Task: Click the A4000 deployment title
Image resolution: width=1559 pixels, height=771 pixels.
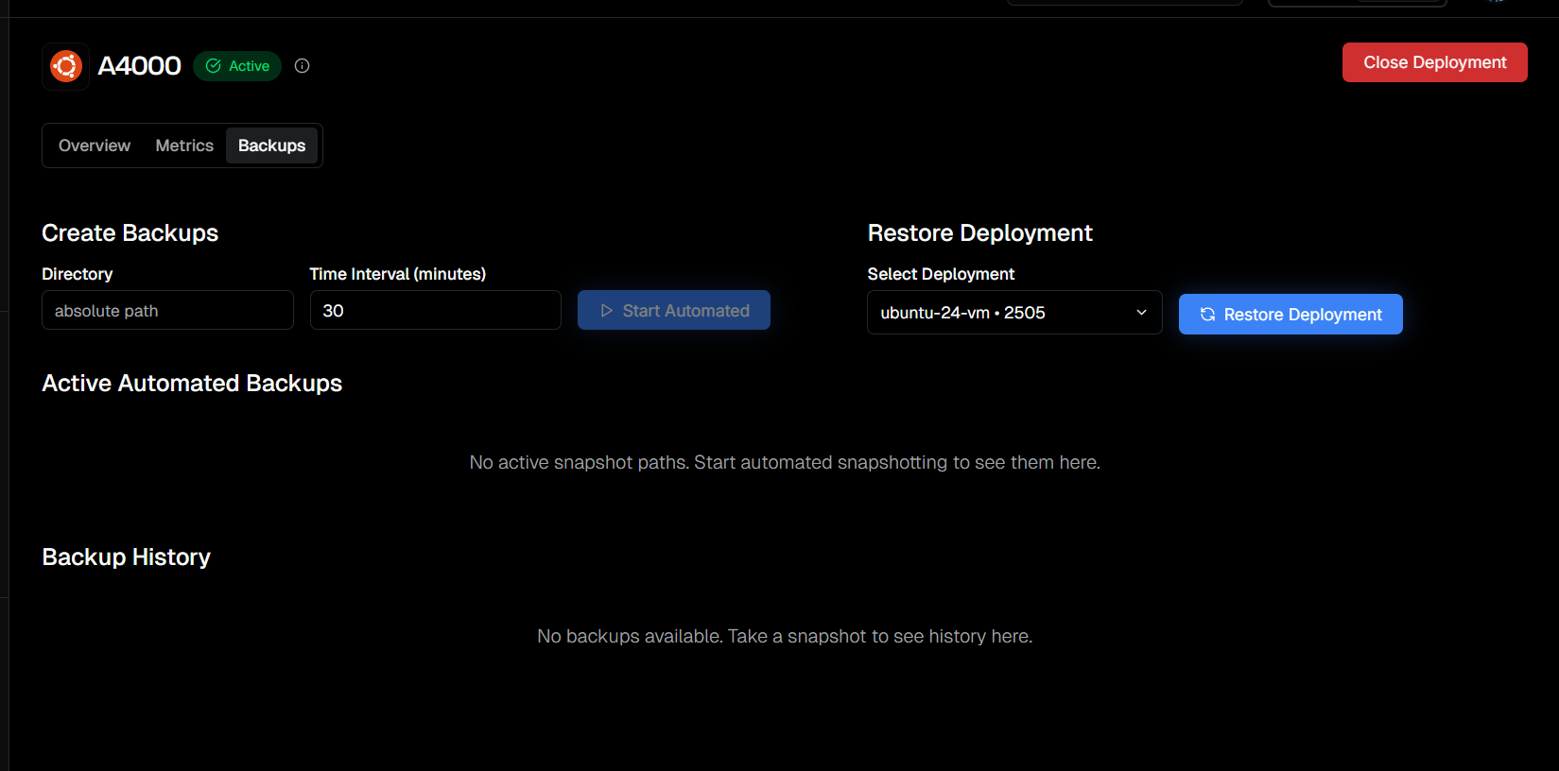Action: 140,66
